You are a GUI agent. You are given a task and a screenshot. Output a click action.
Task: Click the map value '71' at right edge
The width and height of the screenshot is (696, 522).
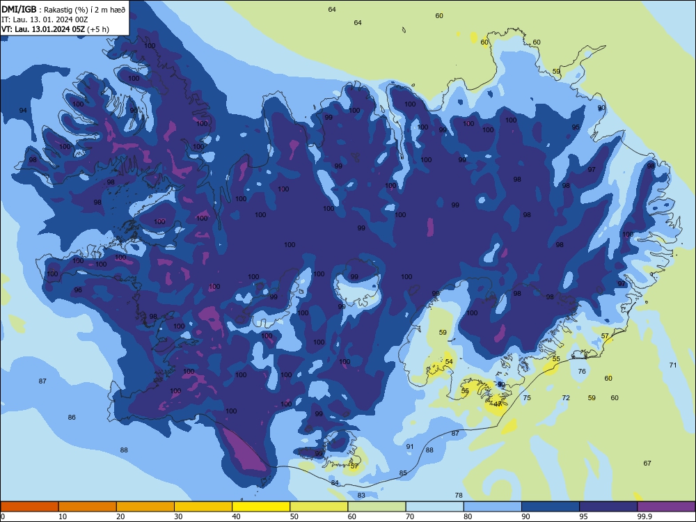tap(673, 365)
